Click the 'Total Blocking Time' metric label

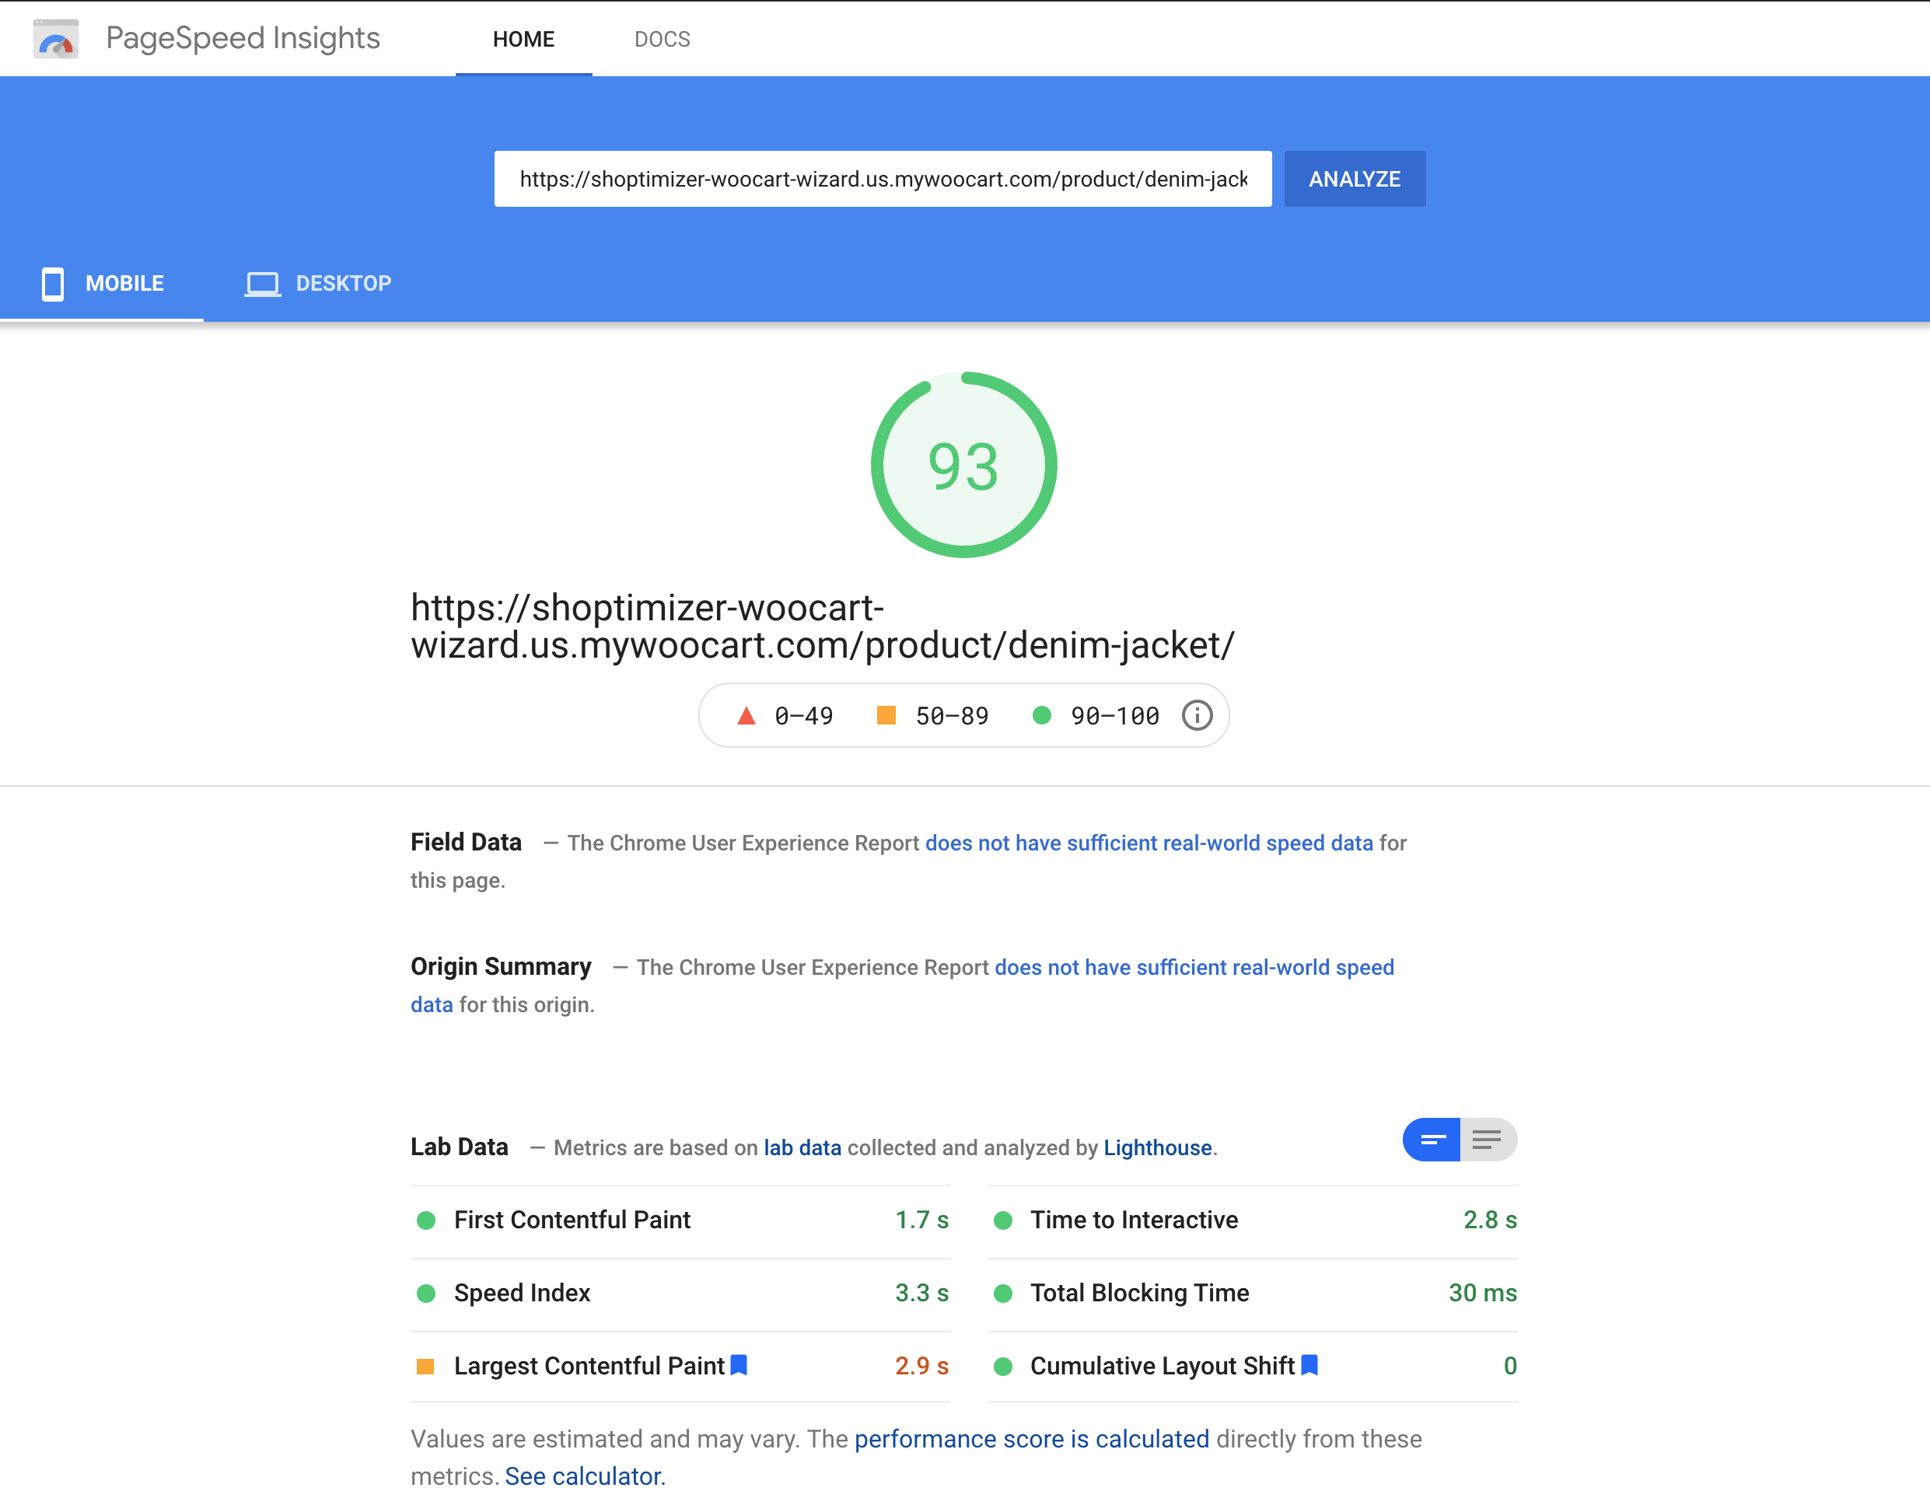1140,1293
